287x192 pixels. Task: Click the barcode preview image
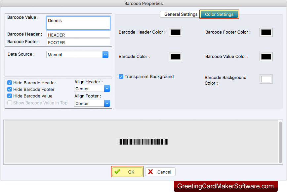[x=143, y=142]
